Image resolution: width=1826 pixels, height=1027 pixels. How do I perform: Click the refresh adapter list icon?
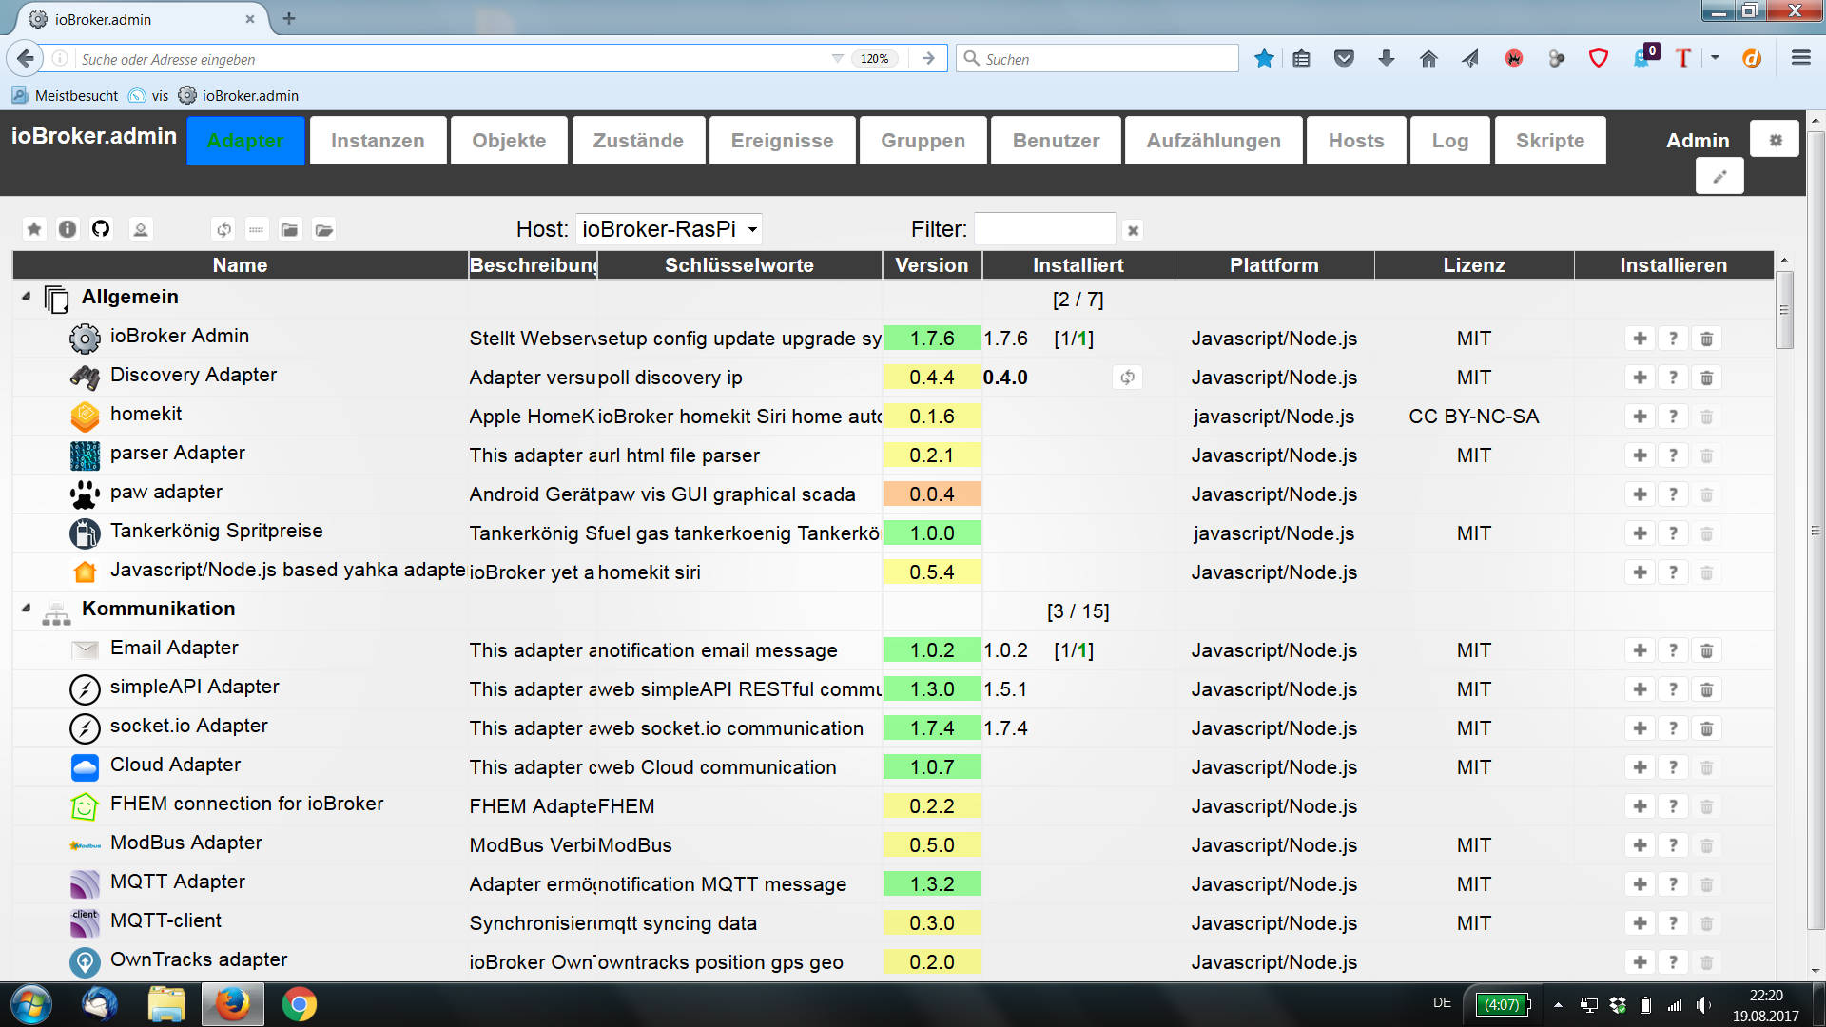coord(223,229)
